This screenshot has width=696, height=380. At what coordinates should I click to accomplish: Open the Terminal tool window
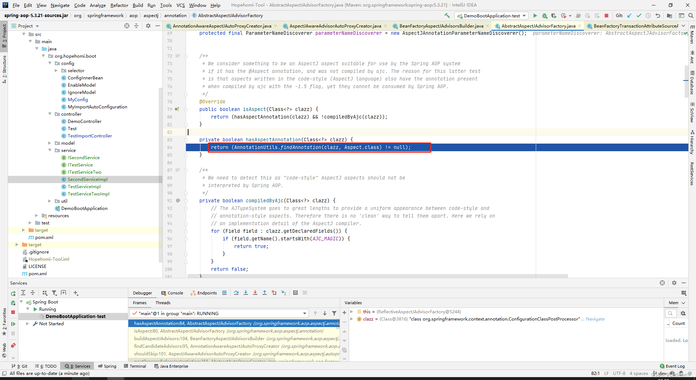pyautogui.click(x=135, y=366)
